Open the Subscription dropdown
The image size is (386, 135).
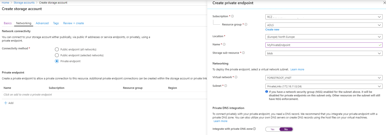324,16
